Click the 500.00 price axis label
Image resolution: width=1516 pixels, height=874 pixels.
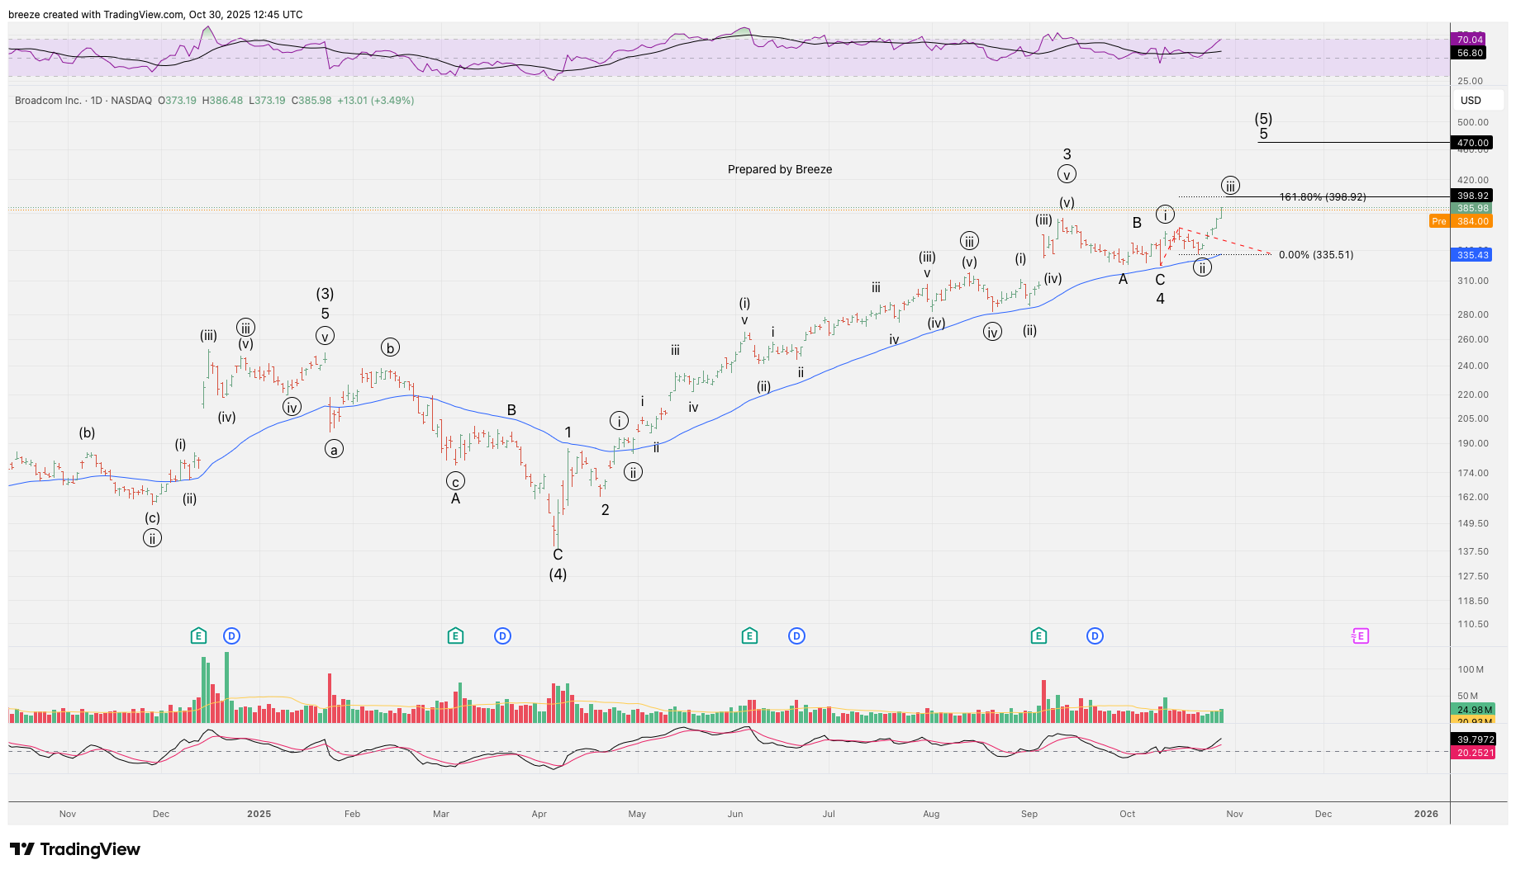pos(1473,122)
